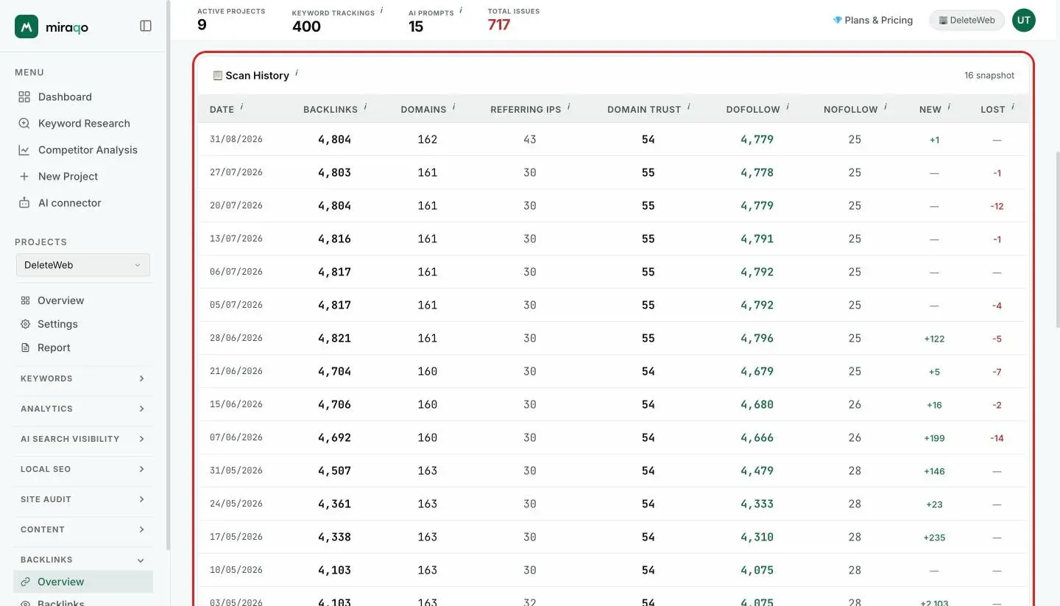The width and height of the screenshot is (1060, 606).
Task: Click the info icon on Lost column
Action: coord(1012,107)
